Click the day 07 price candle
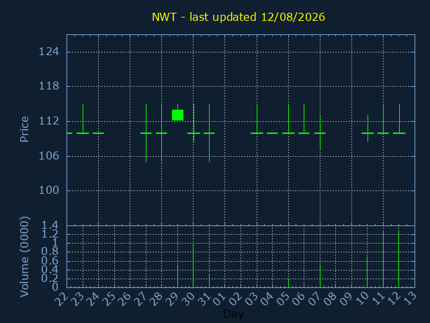The height and width of the screenshot is (323, 430). tap(320, 133)
